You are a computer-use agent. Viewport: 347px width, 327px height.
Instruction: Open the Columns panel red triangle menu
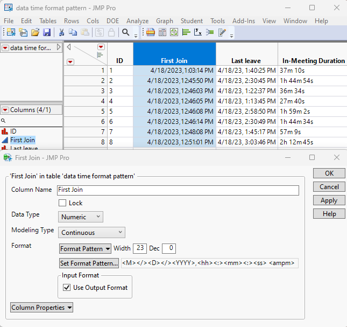5,110
